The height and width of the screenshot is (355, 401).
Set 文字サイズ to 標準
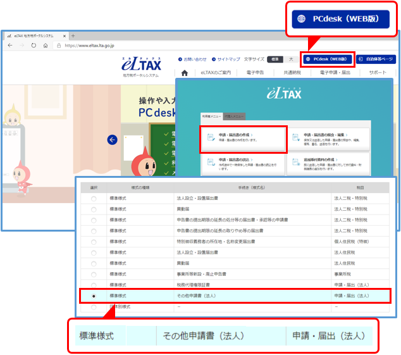tap(275, 59)
